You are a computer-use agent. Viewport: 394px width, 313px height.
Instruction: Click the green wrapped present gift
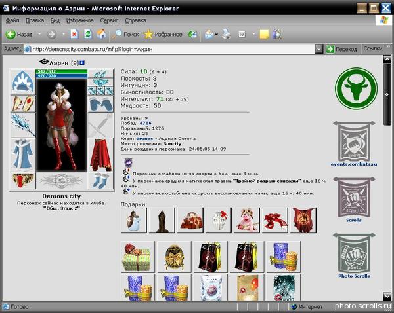click(138, 257)
